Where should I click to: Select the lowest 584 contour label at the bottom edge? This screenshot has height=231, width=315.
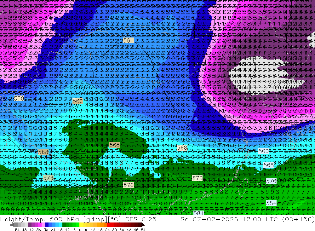click(198, 213)
